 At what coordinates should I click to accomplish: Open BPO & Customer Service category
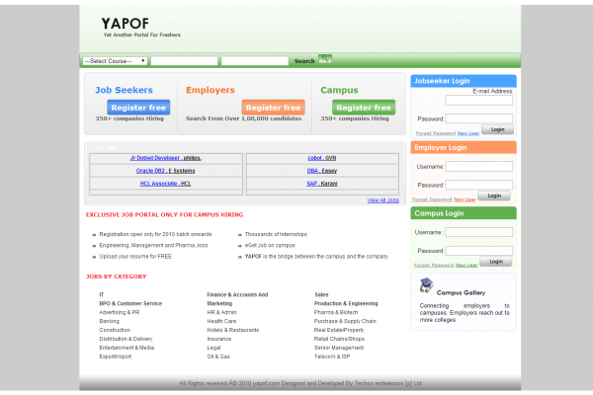point(130,303)
